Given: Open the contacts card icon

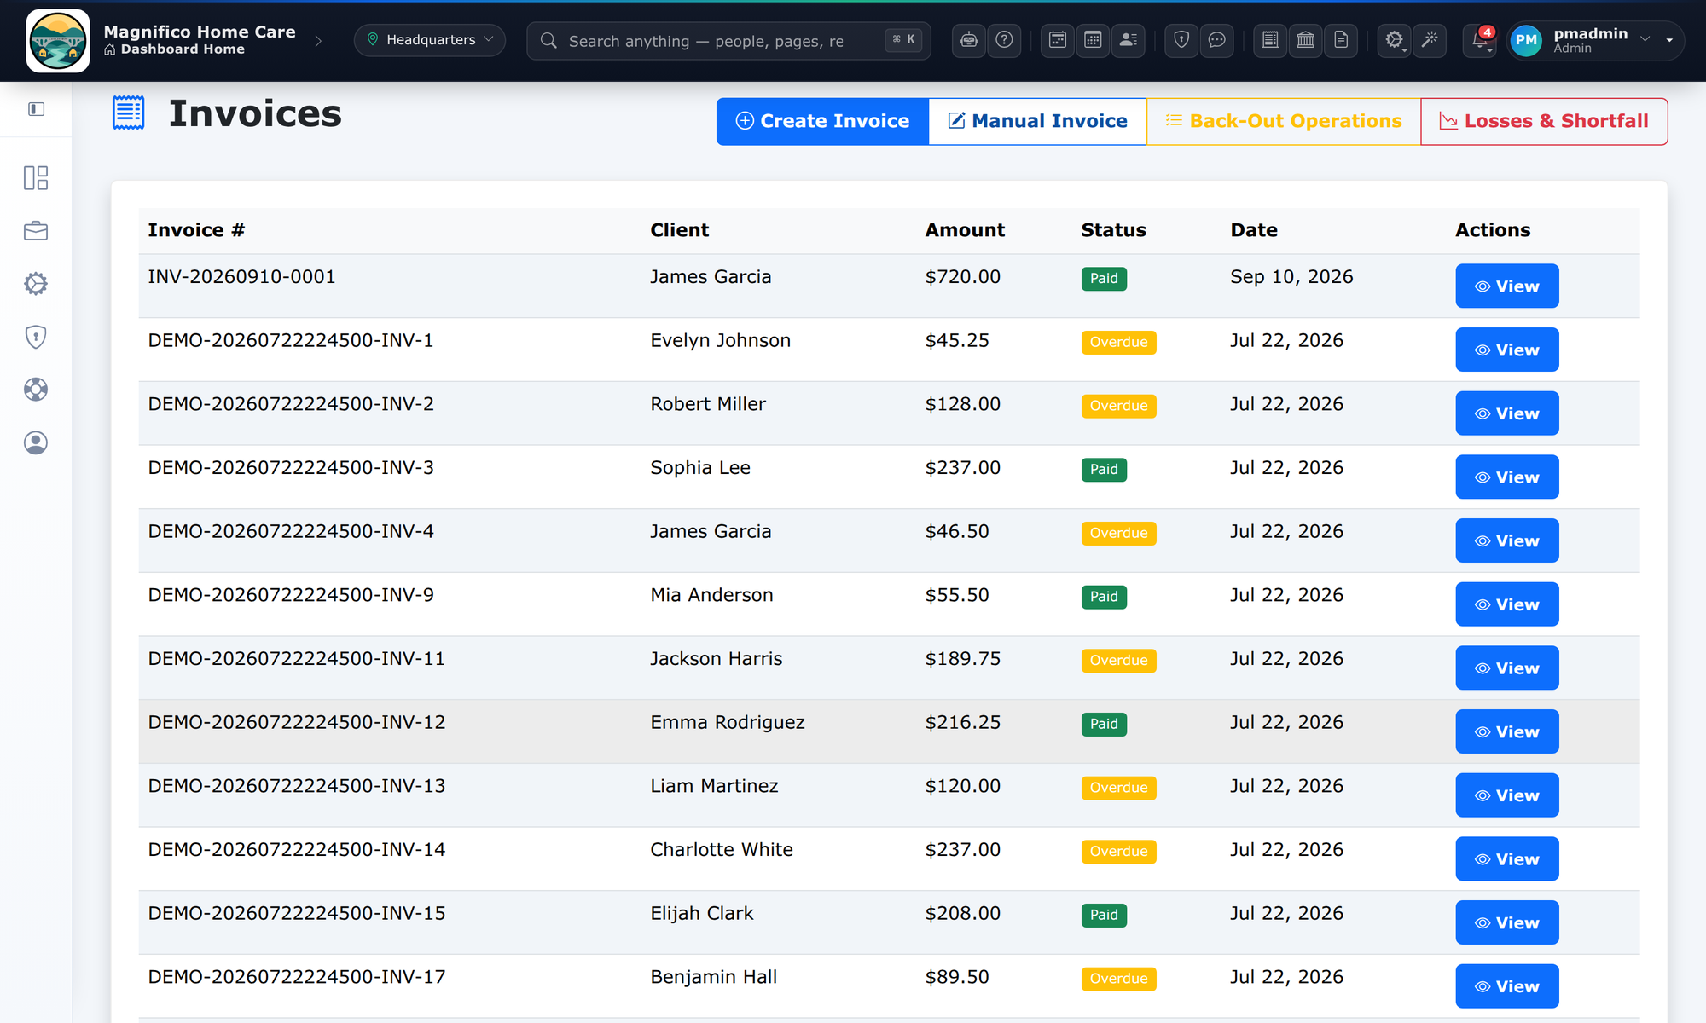Looking at the screenshot, I should point(1129,40).
